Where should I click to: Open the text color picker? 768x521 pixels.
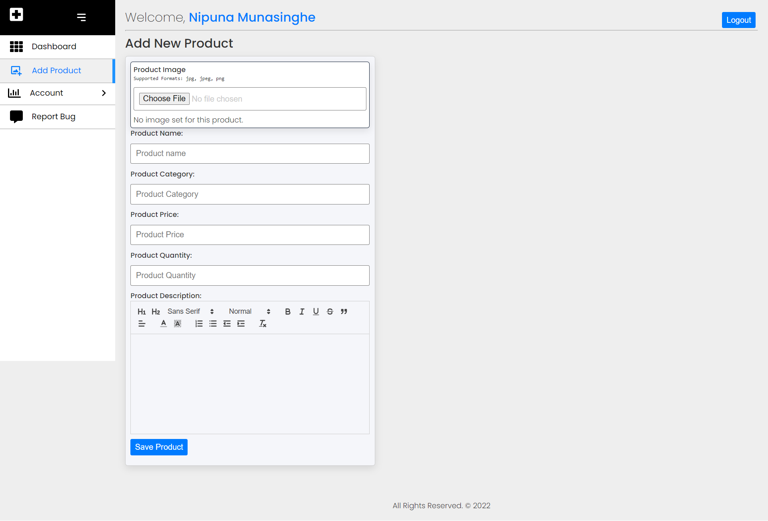[x=164, y=324]
